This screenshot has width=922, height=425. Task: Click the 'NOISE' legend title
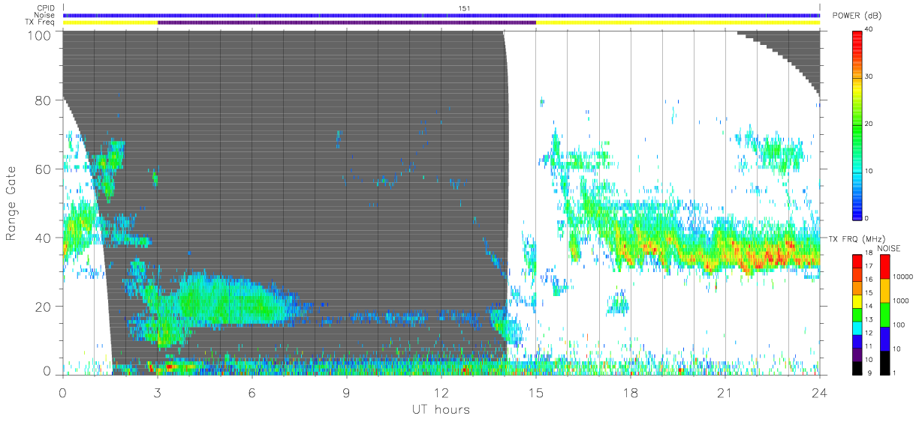pos(890,248)
